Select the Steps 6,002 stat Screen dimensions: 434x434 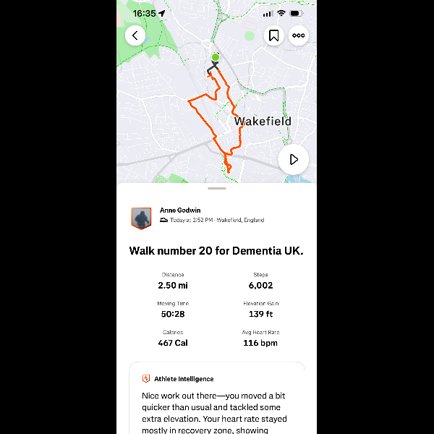coord(260,281)
